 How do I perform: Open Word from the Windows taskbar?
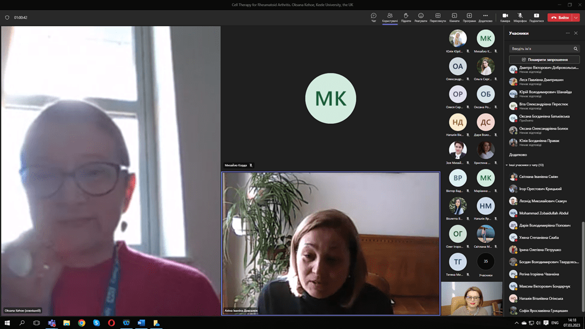[141, 323]
